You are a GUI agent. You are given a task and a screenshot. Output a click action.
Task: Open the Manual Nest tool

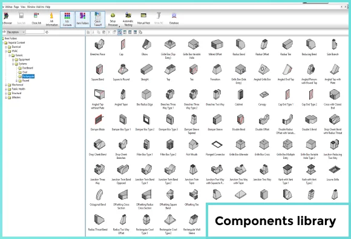(143, 19)
